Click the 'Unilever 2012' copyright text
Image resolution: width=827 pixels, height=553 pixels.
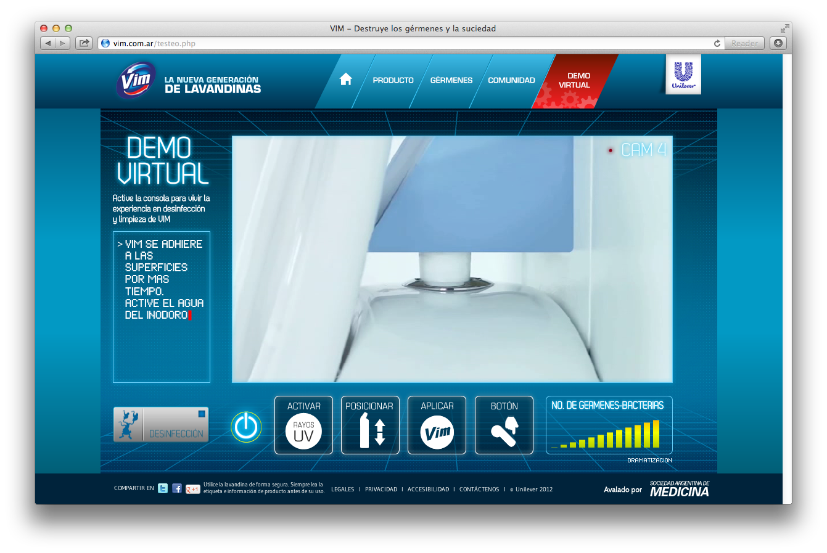tap(532, 490)
